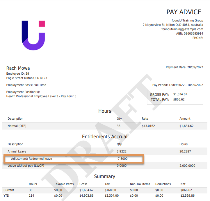Click the Hours section heading

[105, 111]
